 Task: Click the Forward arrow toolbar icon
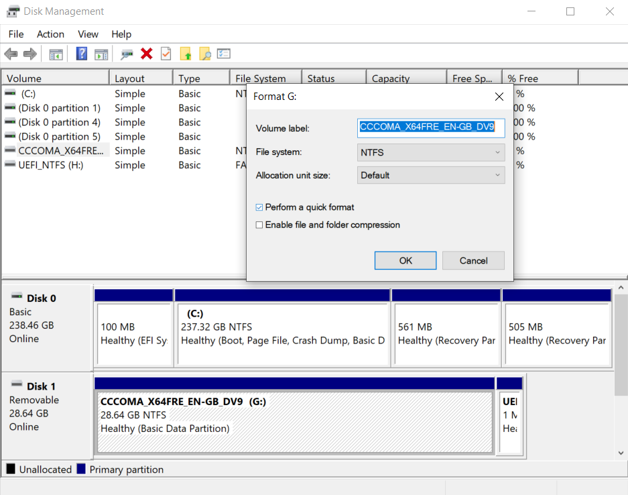[29, 54]
